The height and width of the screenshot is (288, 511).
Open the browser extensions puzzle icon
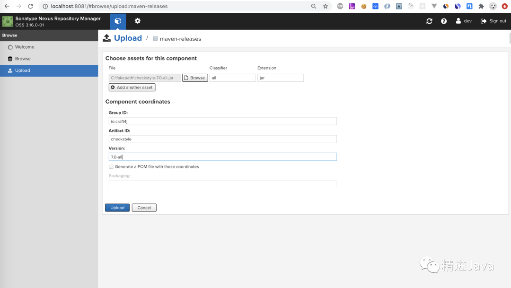tap(481, 6)
